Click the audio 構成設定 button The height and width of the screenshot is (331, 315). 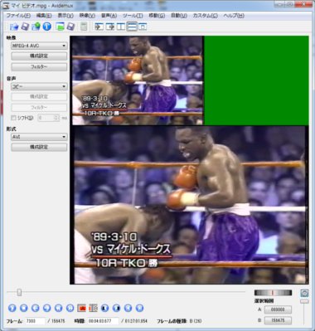[39, 96]
